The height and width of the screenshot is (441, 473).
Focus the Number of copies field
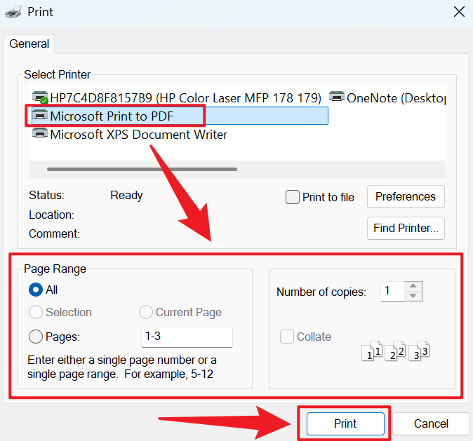[392, 292]
